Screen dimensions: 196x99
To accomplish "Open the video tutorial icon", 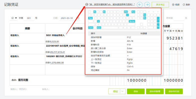I will tap(173, 5).
